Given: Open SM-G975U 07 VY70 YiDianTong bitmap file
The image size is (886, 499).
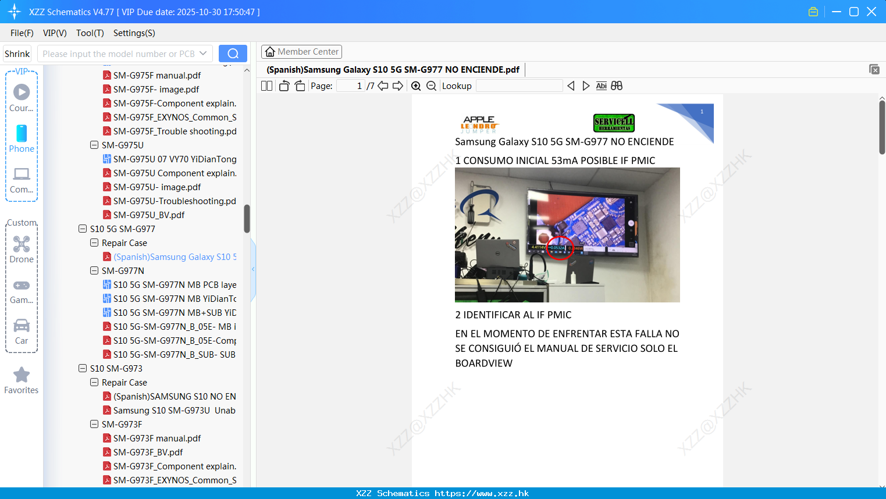Looking at the screenshot, I should (170, 159).
